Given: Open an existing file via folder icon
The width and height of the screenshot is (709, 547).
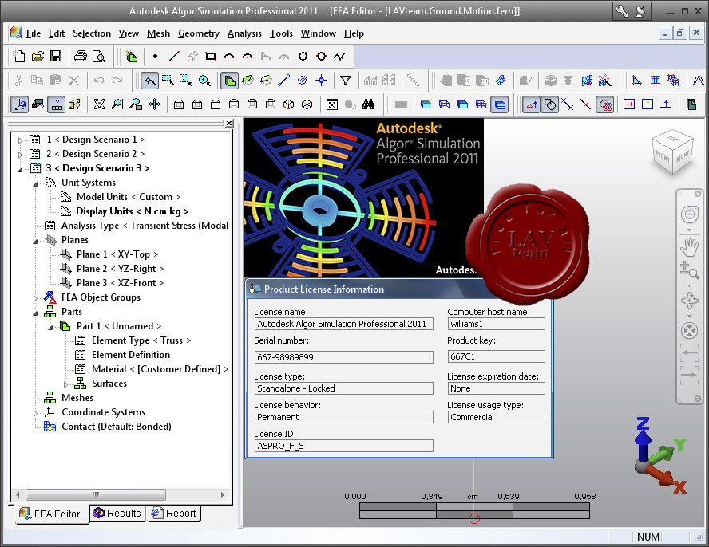Looking at the screenshot, I should [x=38, y=56].
